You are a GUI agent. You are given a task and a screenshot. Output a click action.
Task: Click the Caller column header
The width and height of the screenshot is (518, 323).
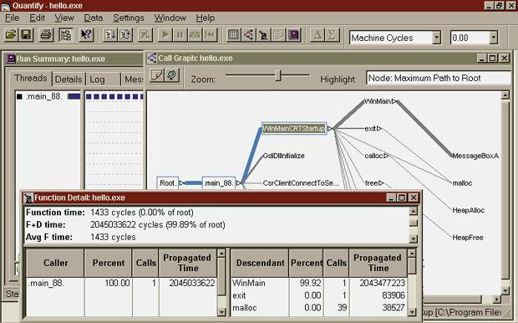coord(55,263)
